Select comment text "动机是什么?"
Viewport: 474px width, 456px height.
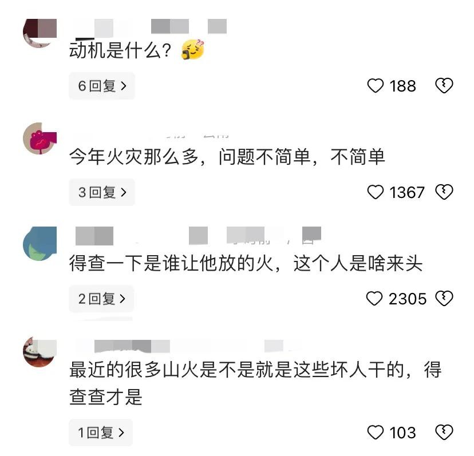point(120,50)
